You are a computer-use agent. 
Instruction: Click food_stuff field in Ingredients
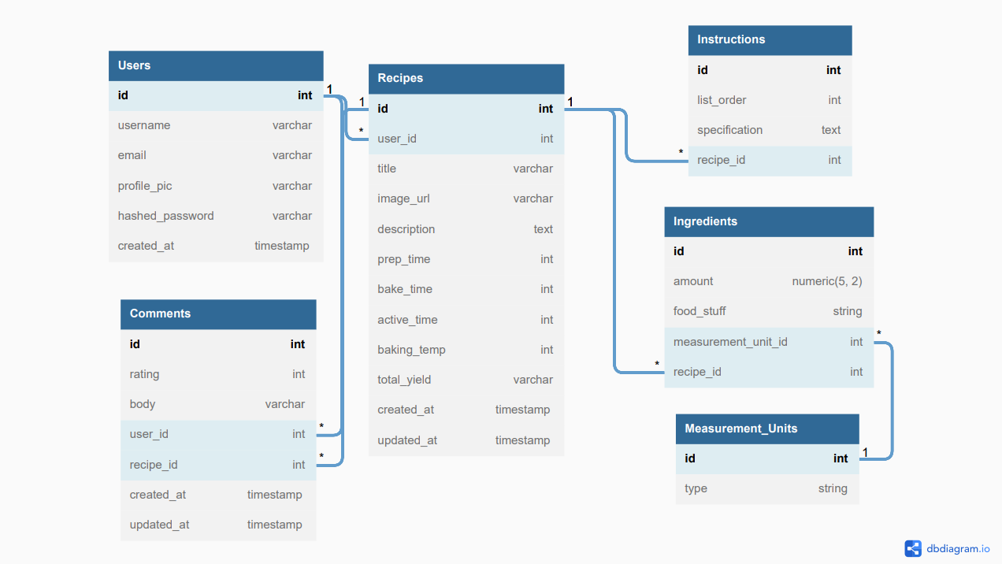[769, 311]
